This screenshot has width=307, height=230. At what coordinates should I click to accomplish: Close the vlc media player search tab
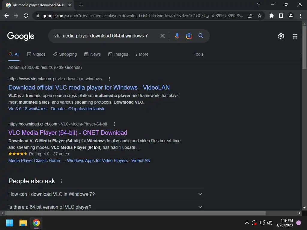coord(70,5)
